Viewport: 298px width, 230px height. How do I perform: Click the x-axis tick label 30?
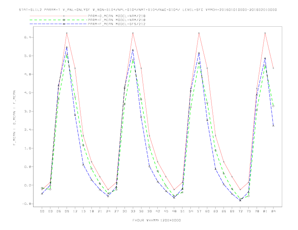125,211
